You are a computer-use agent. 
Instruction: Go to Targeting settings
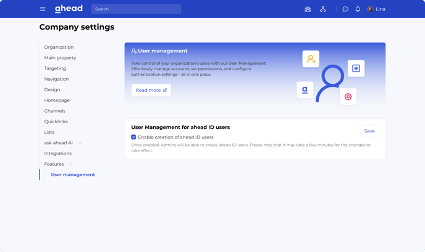(x=55, y=68)
